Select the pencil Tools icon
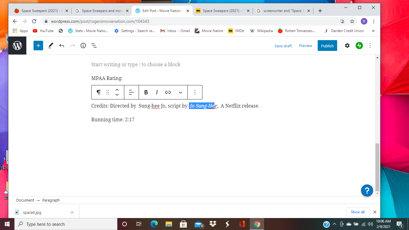Screen dimensions: 409x230 pos(51,46)
